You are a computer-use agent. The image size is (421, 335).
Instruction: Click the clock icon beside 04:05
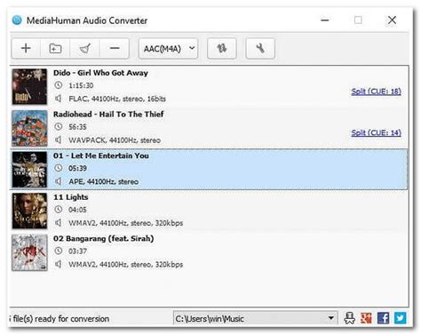point(59,210)
